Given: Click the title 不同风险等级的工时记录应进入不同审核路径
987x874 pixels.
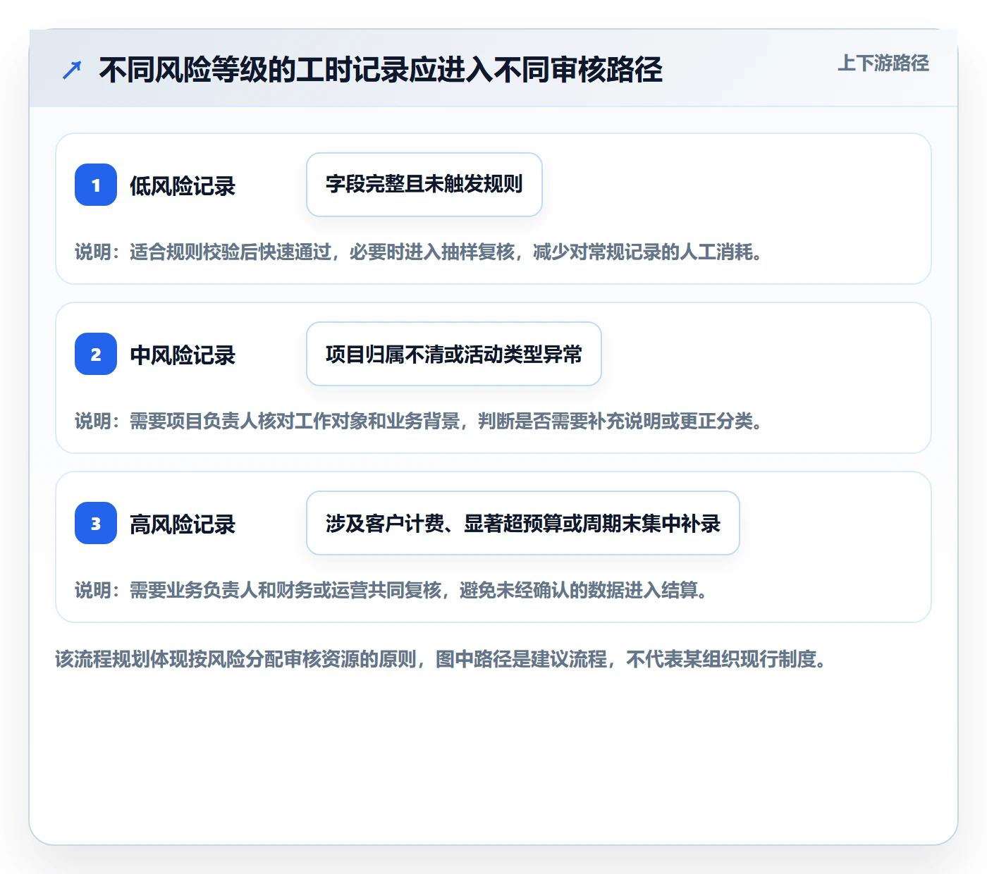Looking at the screenshot, I should (x=381, y=70).
